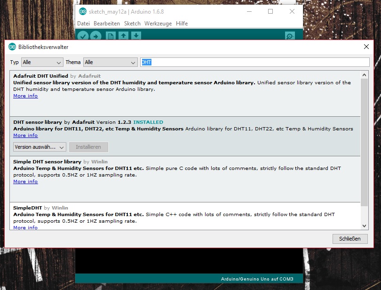Open the Werkzeuge menu
The width and height of the screenshot is (381, 290).
[158, 24]
